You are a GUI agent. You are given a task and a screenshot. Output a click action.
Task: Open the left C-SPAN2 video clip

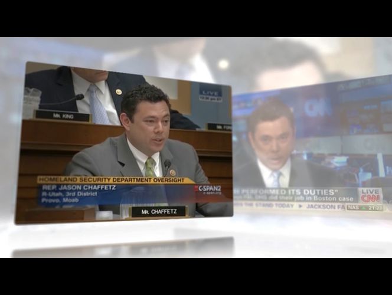124,142
